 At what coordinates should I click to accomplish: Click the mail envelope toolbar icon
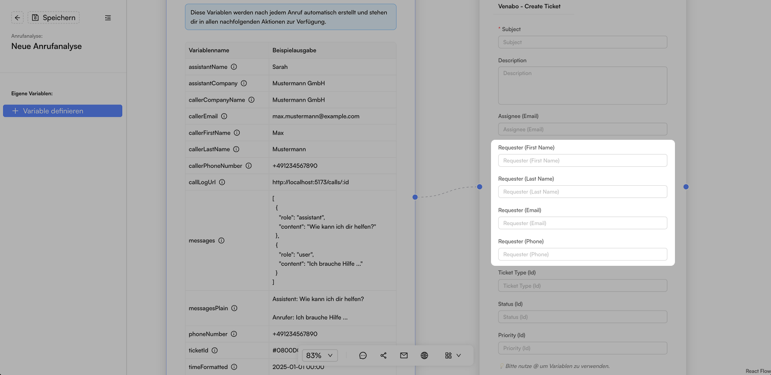tap(404, 356)
